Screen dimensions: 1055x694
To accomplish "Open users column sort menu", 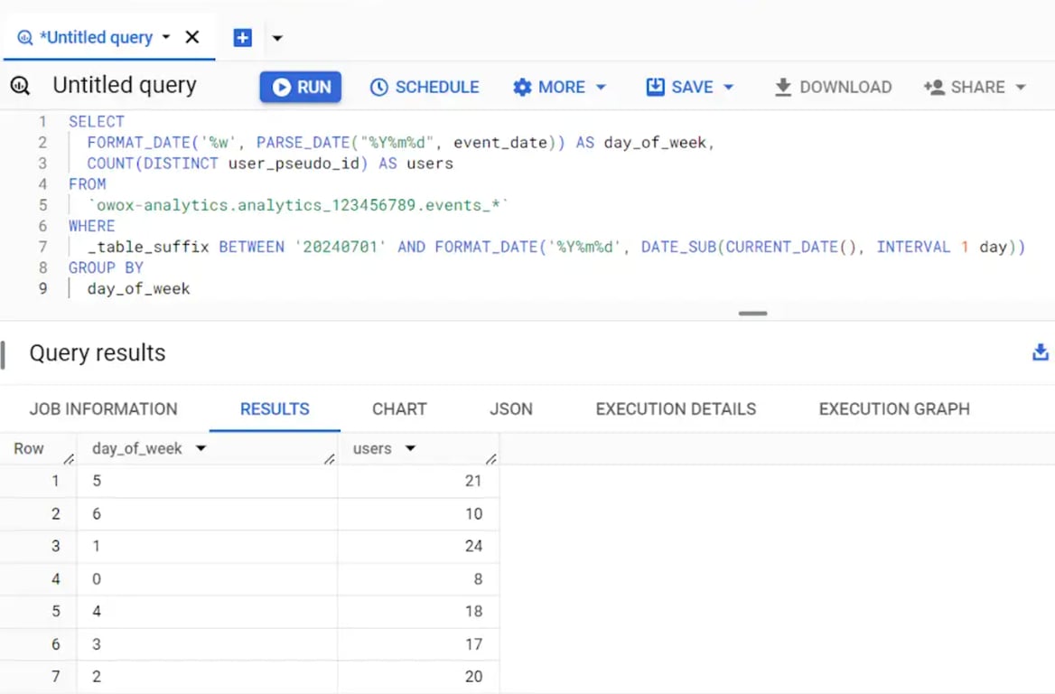I will point(410,448).
